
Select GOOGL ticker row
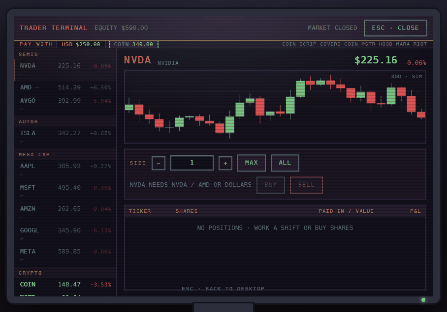click(x=65, y=234)
